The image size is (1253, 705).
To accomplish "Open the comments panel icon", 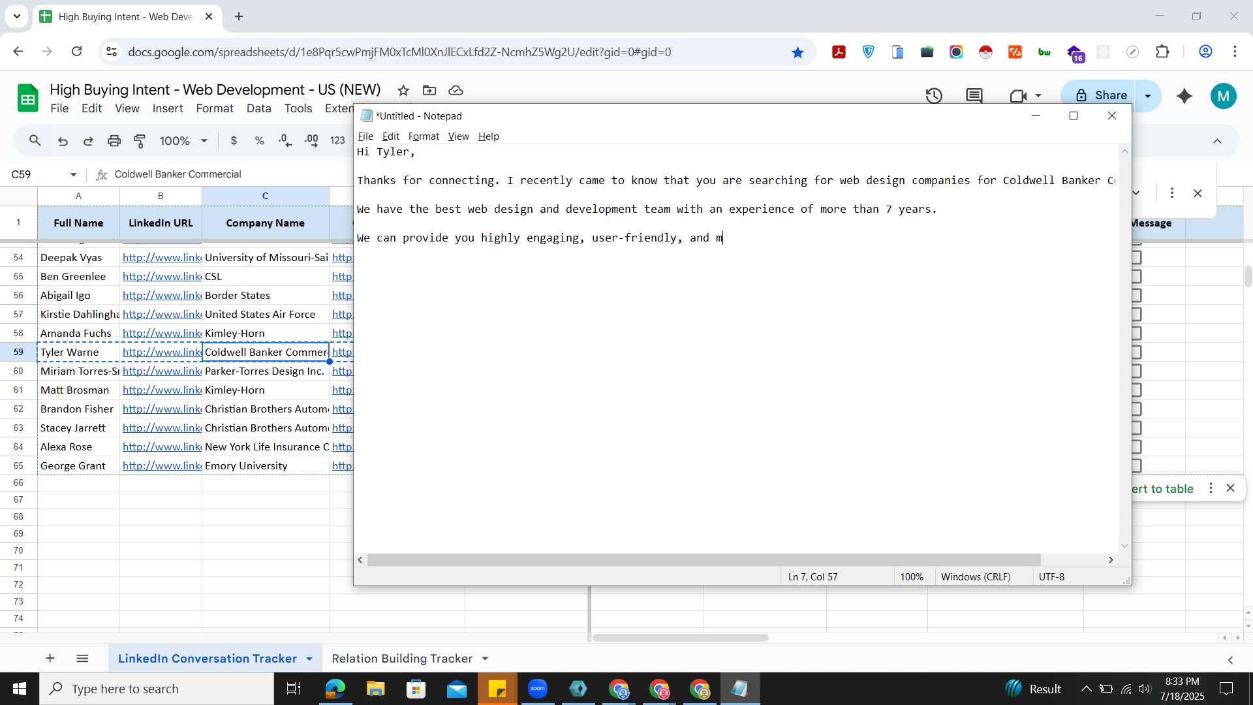I will click(x=974, y=96).
